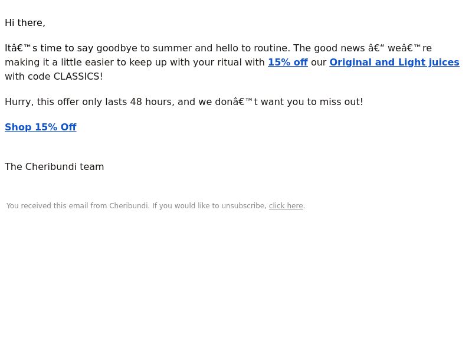Click "The Cheribundi team" signature line

click(54, 167)
